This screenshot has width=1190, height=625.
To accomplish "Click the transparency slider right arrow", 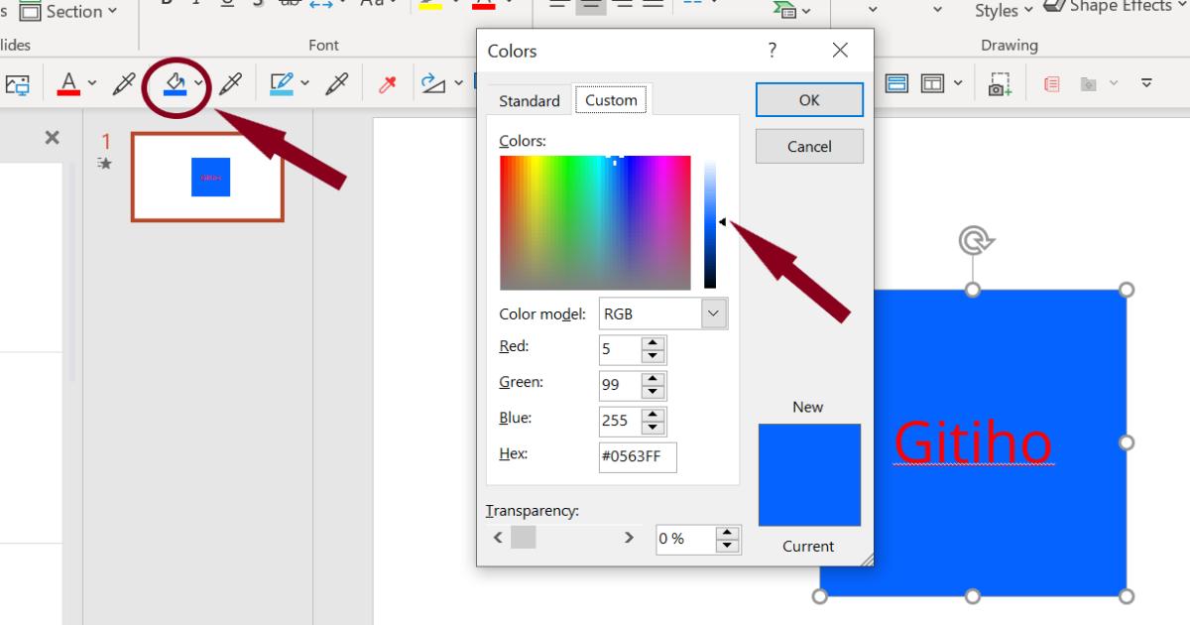I will click(x=629, y=538).
